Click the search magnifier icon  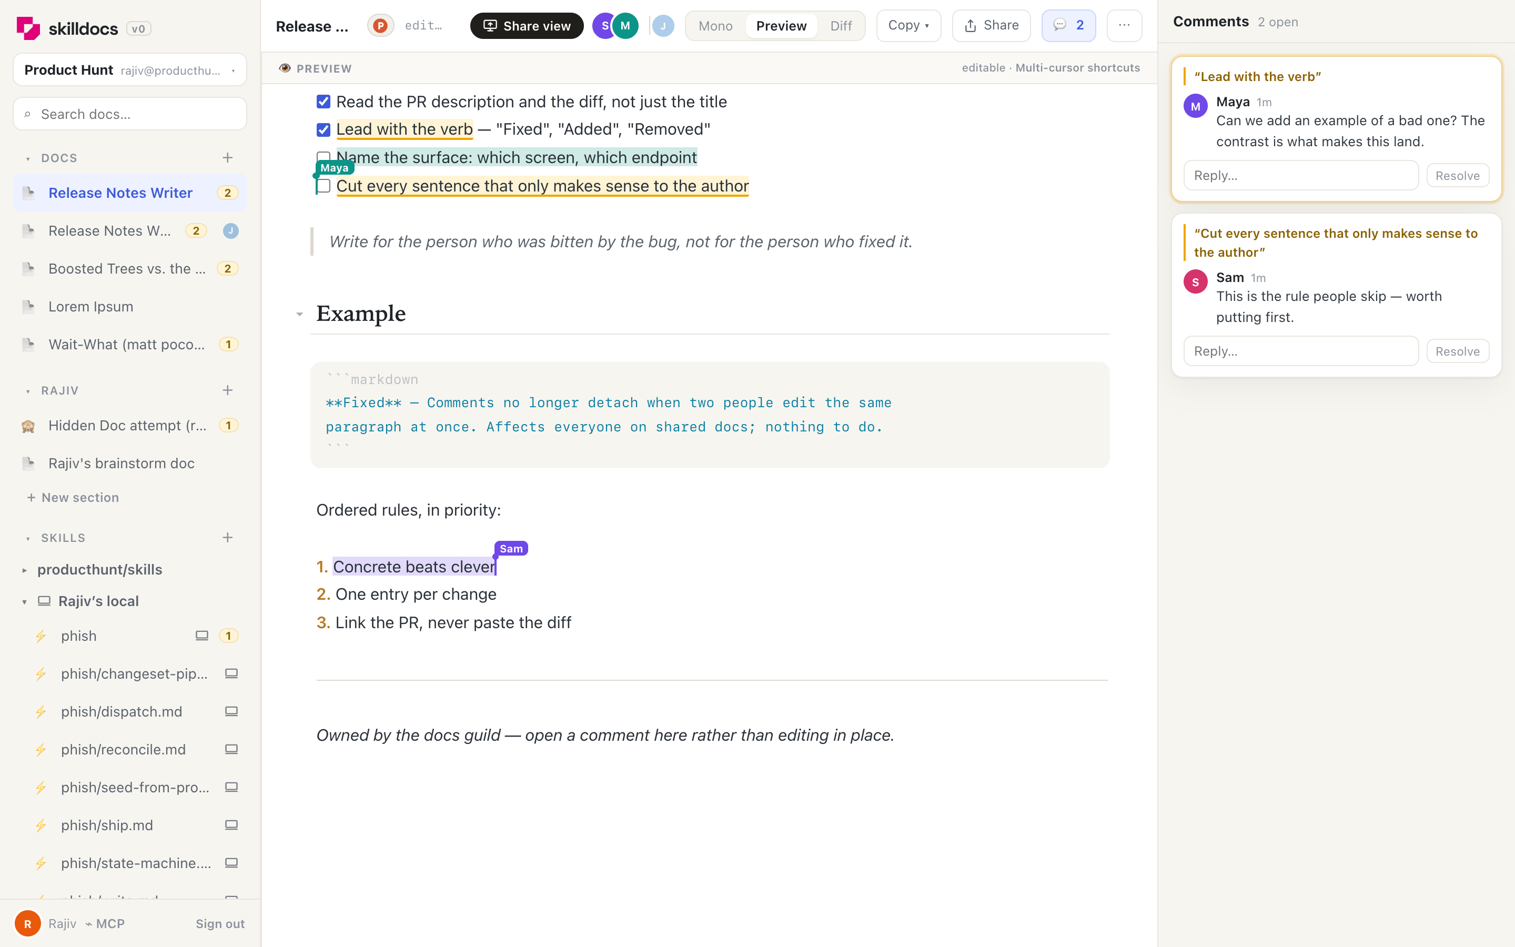point(27,115)
